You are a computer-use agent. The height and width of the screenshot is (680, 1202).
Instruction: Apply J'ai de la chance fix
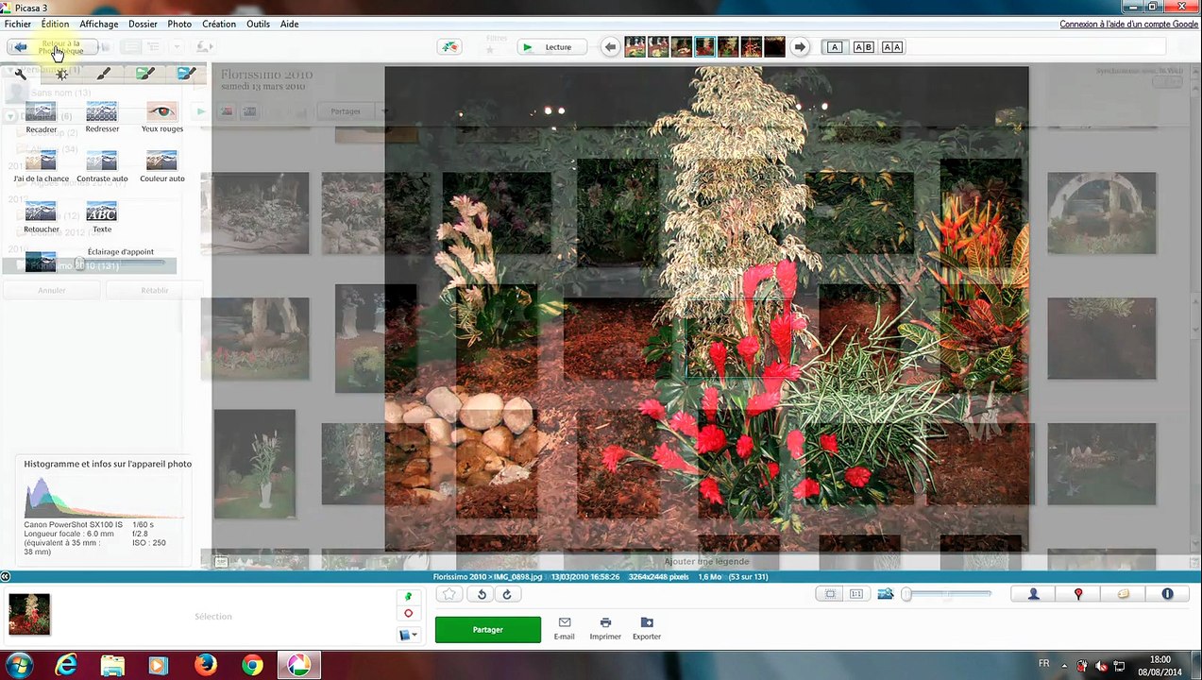[x=41, y=167]
